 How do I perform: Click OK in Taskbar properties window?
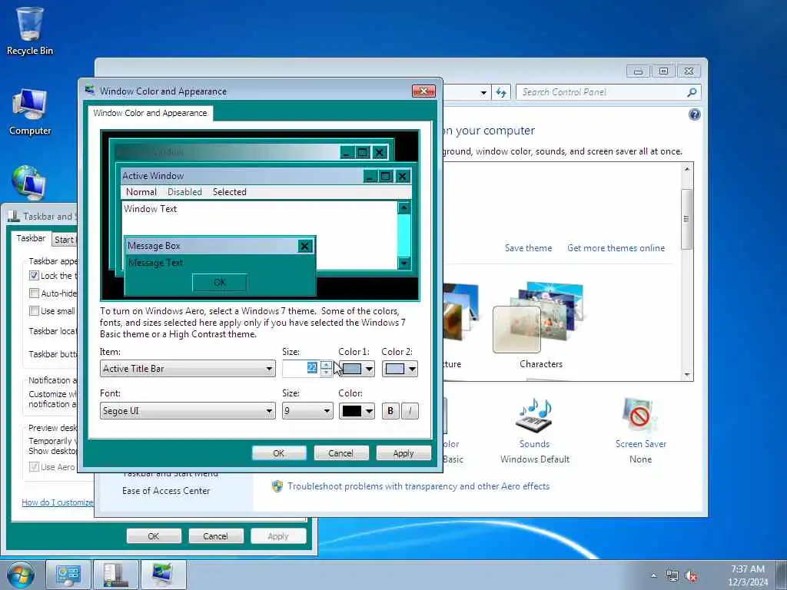[154, 535]
